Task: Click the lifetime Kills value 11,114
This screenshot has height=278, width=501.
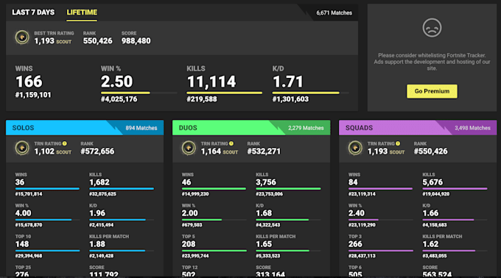Action: [x=211, y=82]
